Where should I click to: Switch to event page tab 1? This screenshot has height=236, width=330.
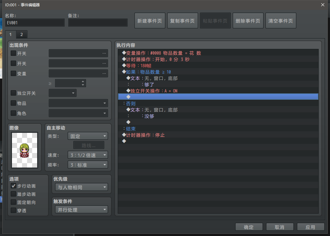10,34
